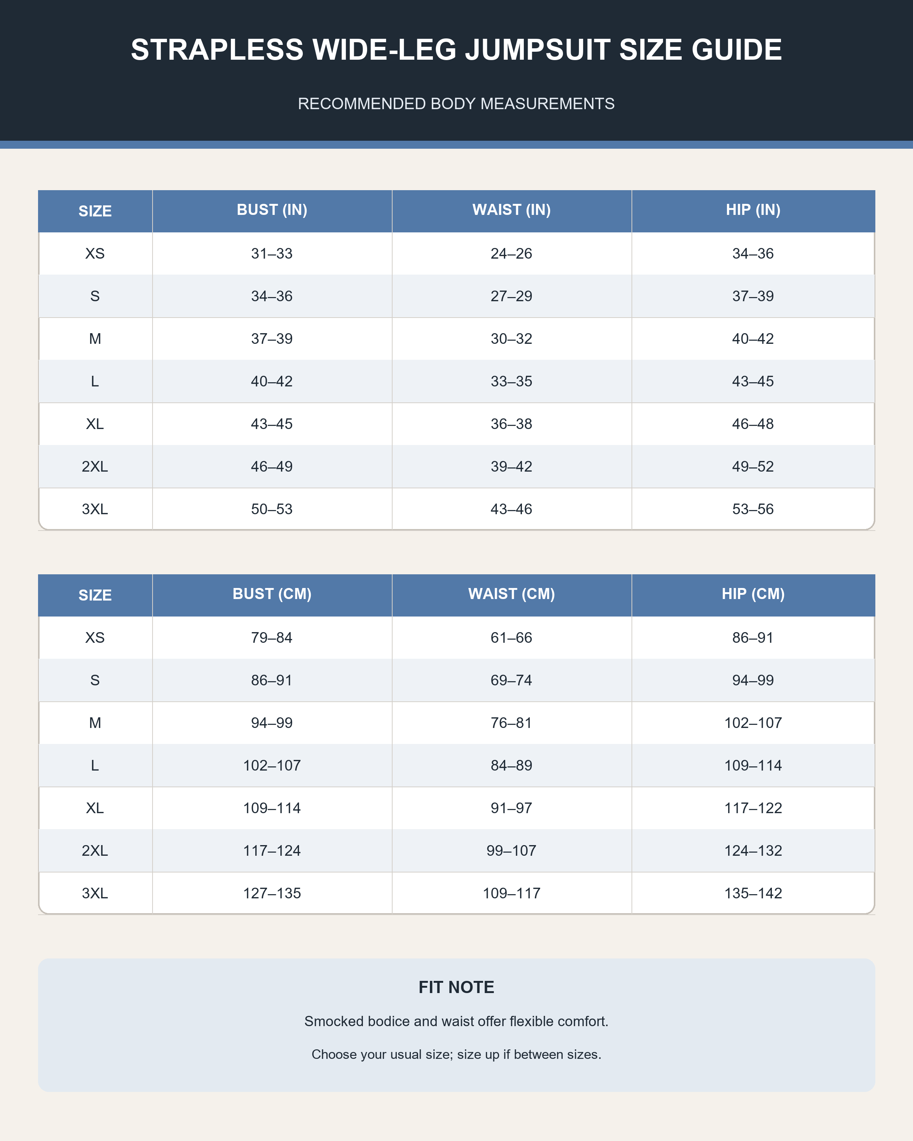Select the 3XL row in inches table
913x1141 pixels.
coord(456,509)
